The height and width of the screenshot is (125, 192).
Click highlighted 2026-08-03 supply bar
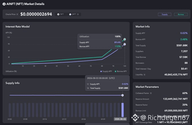pos(122,110)
